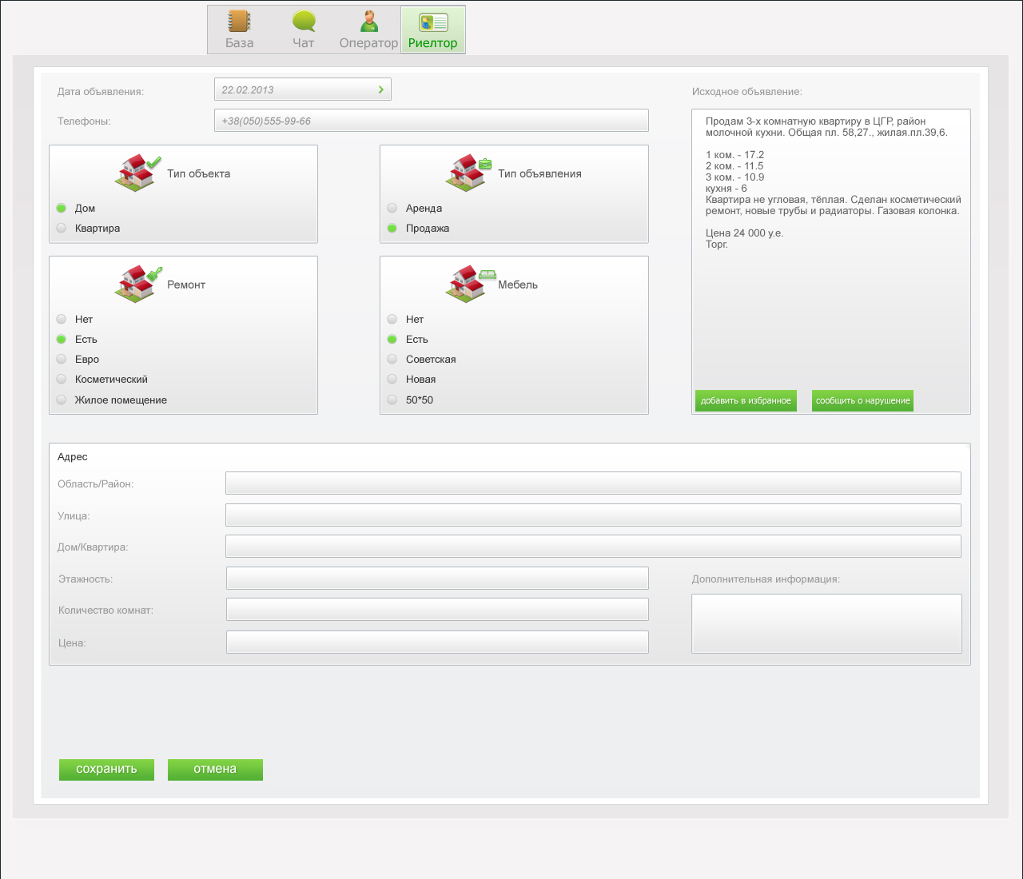Click the Телефоны input field

432,121
